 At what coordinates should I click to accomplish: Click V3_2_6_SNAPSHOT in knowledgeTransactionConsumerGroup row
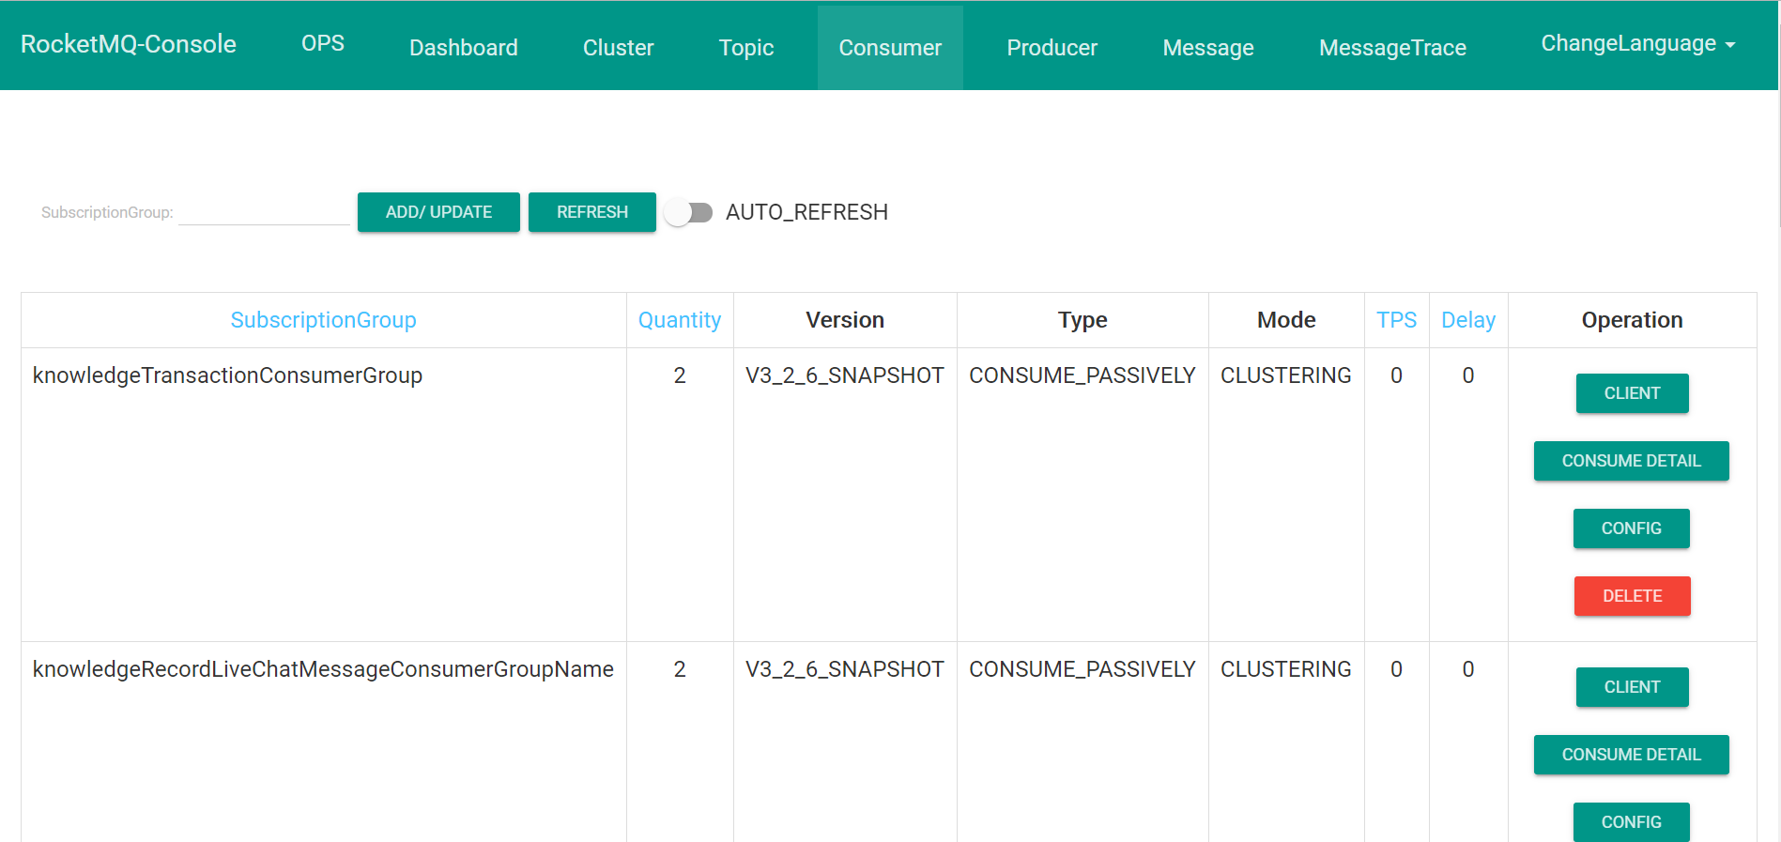845,375
